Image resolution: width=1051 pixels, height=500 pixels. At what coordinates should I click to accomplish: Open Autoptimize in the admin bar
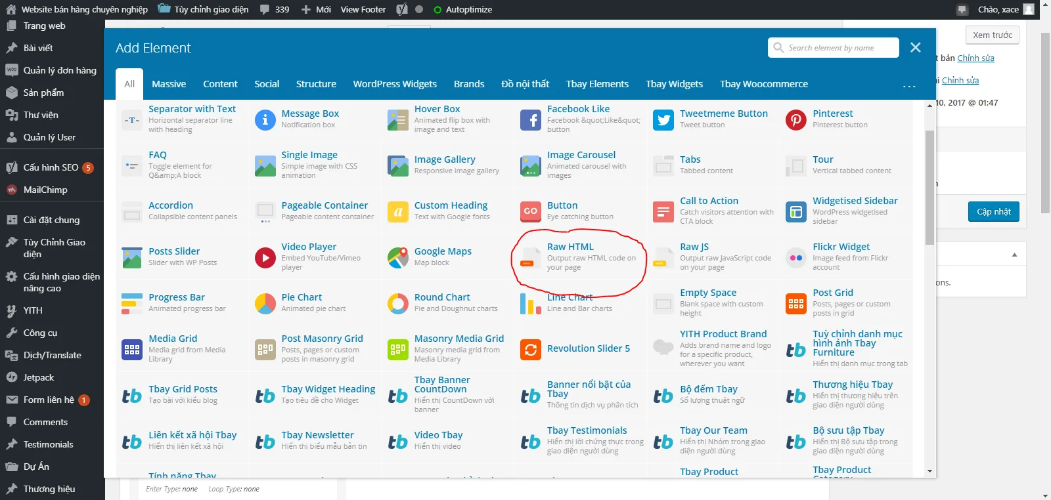[x=463, y=9]
